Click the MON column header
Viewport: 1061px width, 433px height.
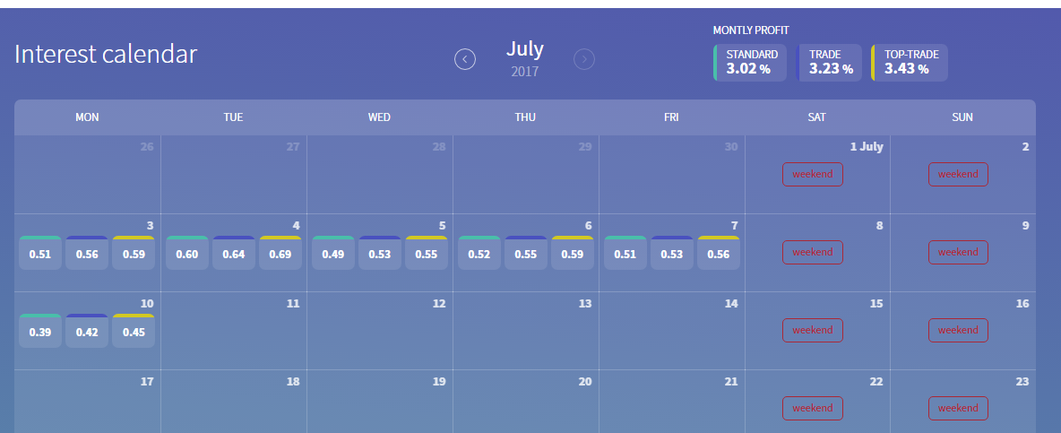pyautogui.click(x=87, y=117)
